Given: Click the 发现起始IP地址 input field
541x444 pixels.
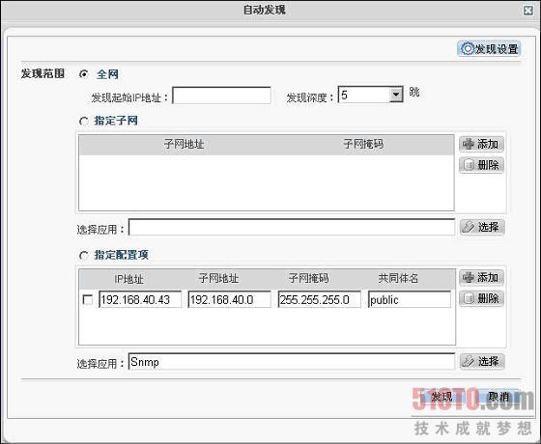Looking at the screenshot, I should click(221, 96).
